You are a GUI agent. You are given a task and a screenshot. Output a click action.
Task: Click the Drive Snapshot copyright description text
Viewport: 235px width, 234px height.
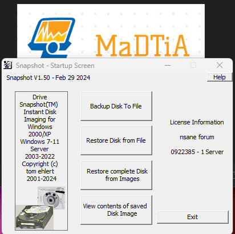[x=40, y=138]
